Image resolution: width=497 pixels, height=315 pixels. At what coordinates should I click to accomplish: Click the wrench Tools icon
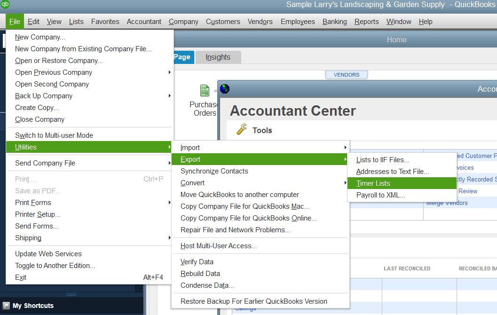[242, 130]
